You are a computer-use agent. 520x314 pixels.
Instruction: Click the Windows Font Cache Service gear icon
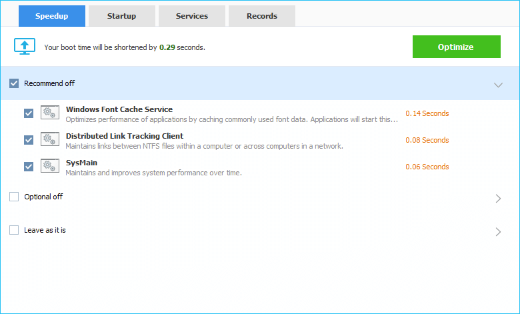click(x=50, y=113)
